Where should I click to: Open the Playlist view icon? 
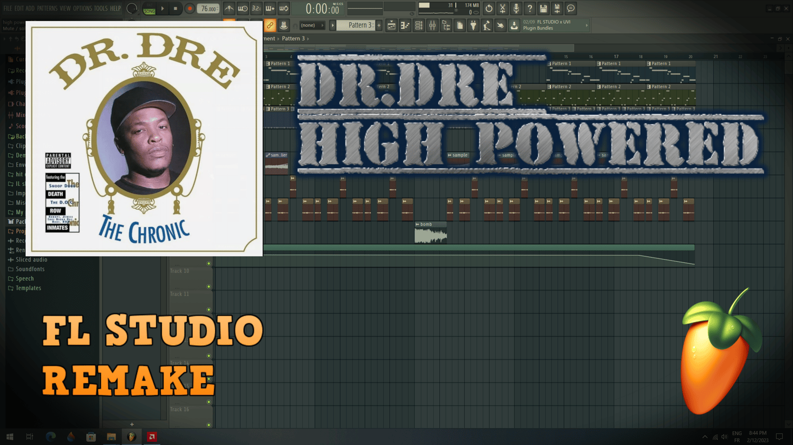coord(391,25)
